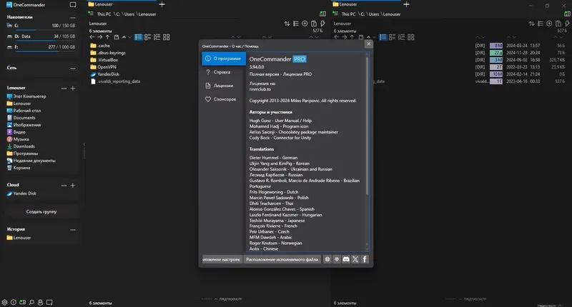
Task: Select drive C: in sidebar
Action: pyautogui.click(x=41, y=26)
